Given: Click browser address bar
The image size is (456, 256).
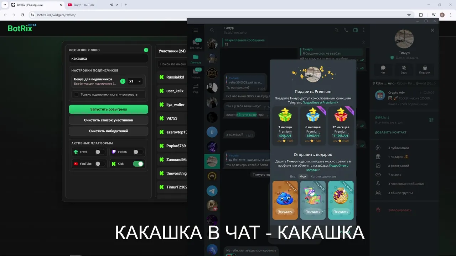Looking at the screenshot, I should [x=221, y=15].
